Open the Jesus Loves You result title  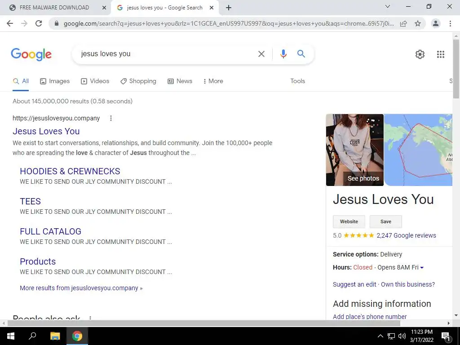(x=46, y=131)
